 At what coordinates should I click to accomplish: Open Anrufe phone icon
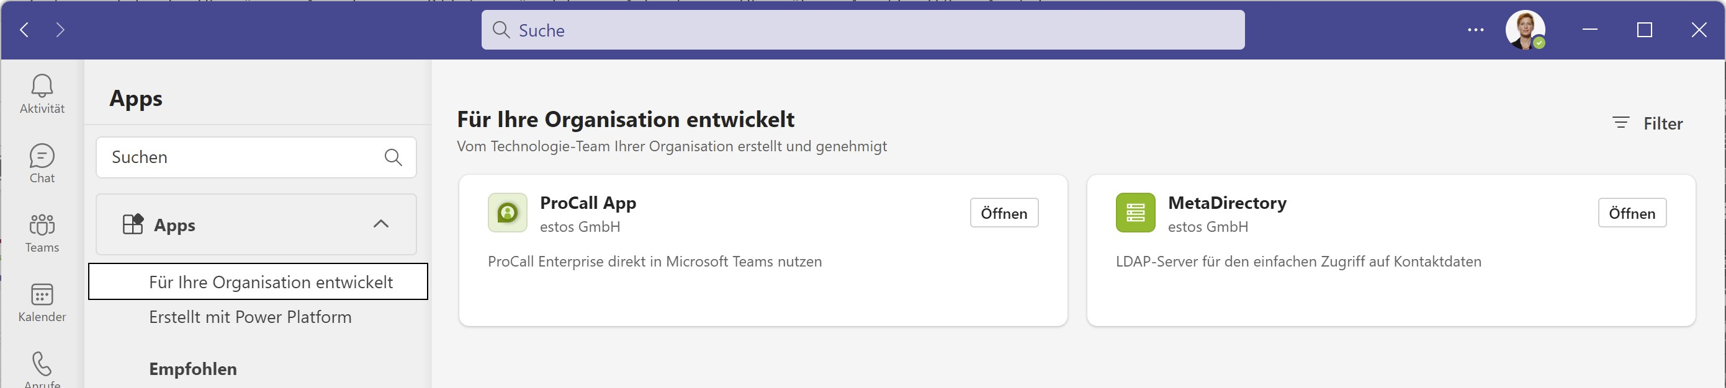tap(42, 364)
